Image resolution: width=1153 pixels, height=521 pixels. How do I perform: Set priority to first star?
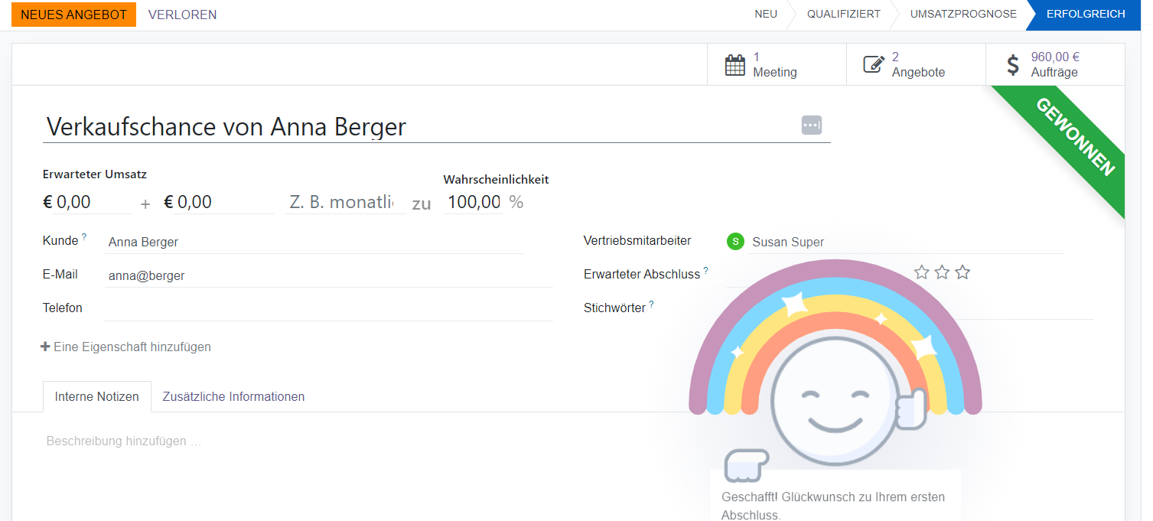point(922,272)
